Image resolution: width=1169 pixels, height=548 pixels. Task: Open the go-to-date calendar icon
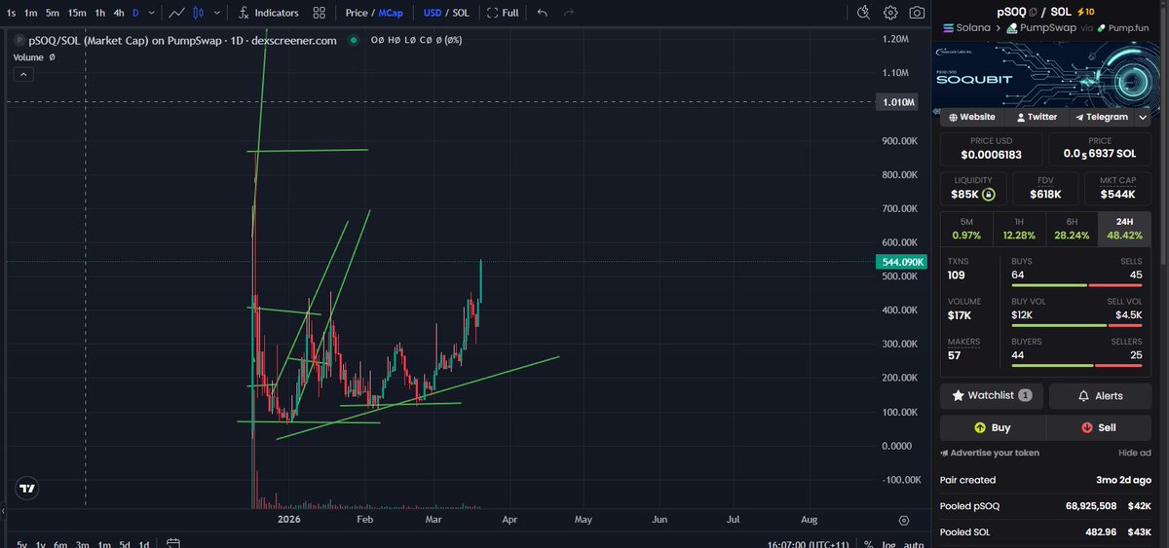click(172, 543)
